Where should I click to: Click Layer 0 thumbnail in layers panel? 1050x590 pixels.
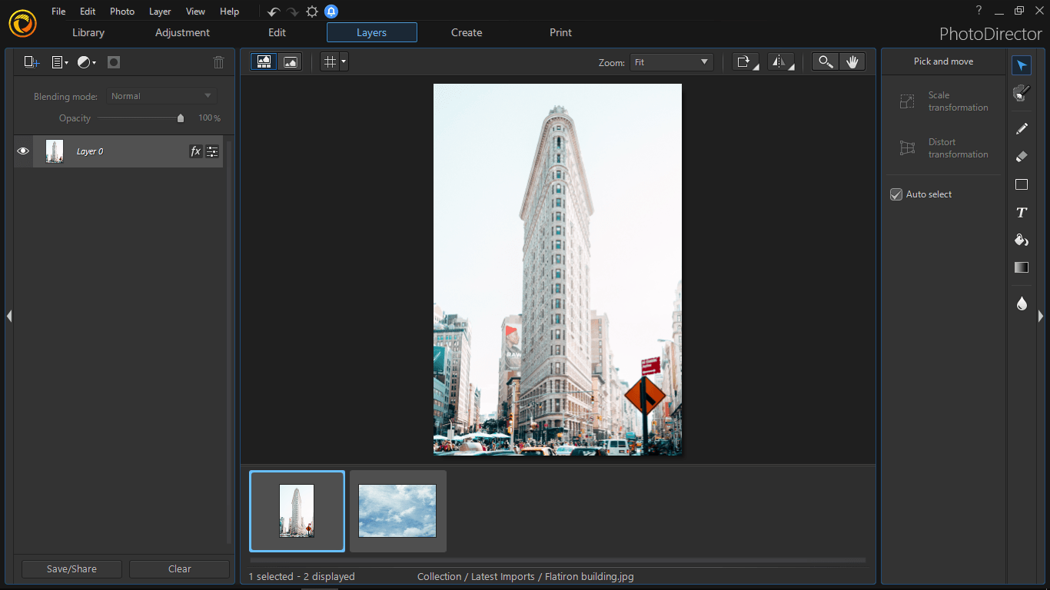click(54, 151)
